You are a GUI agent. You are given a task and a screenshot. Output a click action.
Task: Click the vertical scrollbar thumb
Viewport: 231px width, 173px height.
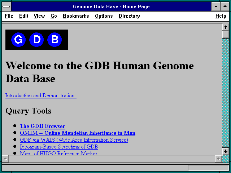(x=226, y=35)
